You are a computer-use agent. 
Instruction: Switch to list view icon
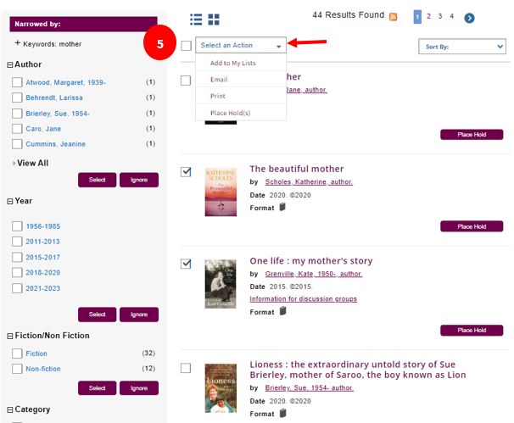[197, 19]
